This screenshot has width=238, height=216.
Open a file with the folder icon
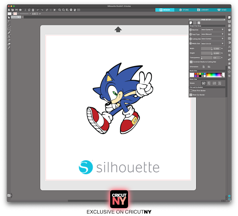[x=13, y=10]
